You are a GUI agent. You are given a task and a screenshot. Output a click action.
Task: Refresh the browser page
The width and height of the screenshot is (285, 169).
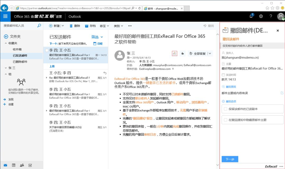[x=140, y=8]
